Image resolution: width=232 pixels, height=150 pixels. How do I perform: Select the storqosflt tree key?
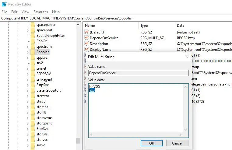pyautogui.click(x=44, y=123)
